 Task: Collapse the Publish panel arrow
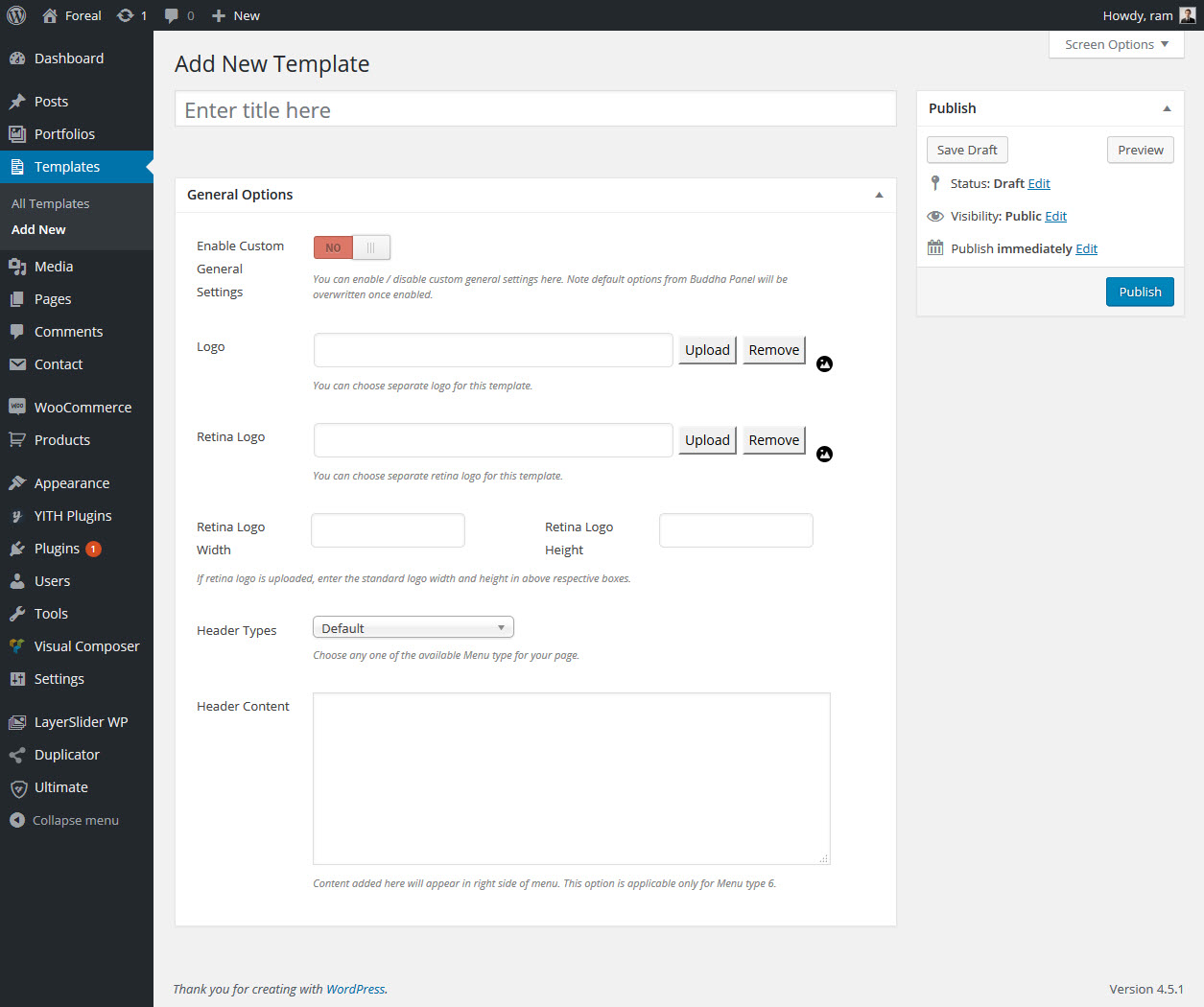point(1167,108)
